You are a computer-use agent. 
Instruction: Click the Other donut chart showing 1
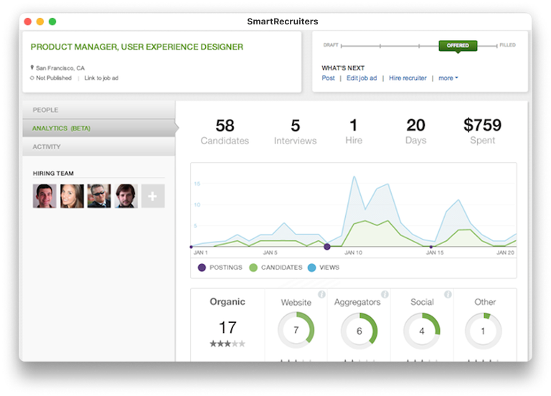click(x=483, y=331)
